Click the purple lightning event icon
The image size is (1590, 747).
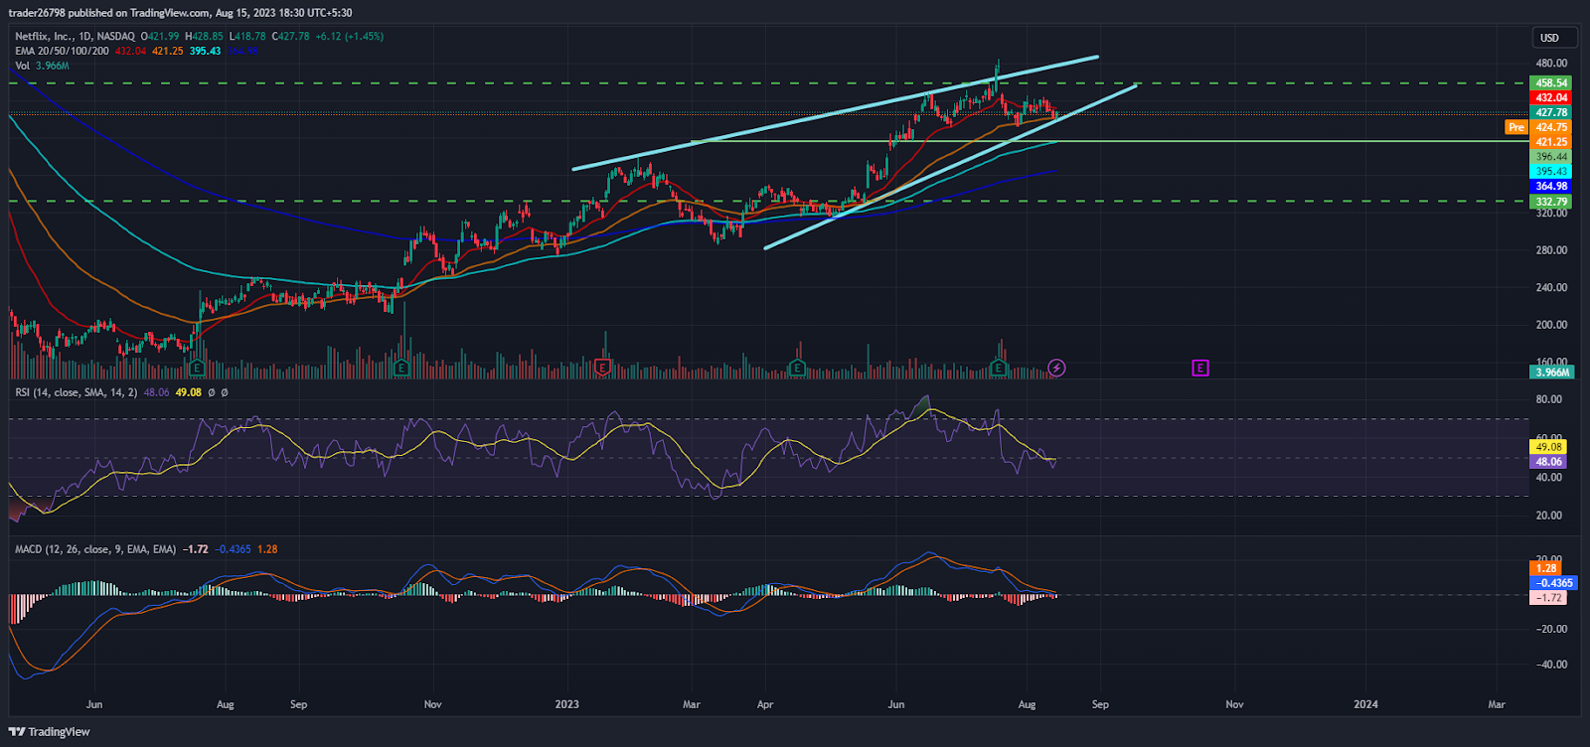[x=1056, y=369]
